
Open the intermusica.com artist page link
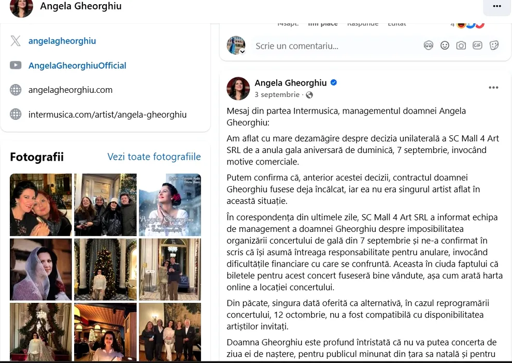point(107,115)
